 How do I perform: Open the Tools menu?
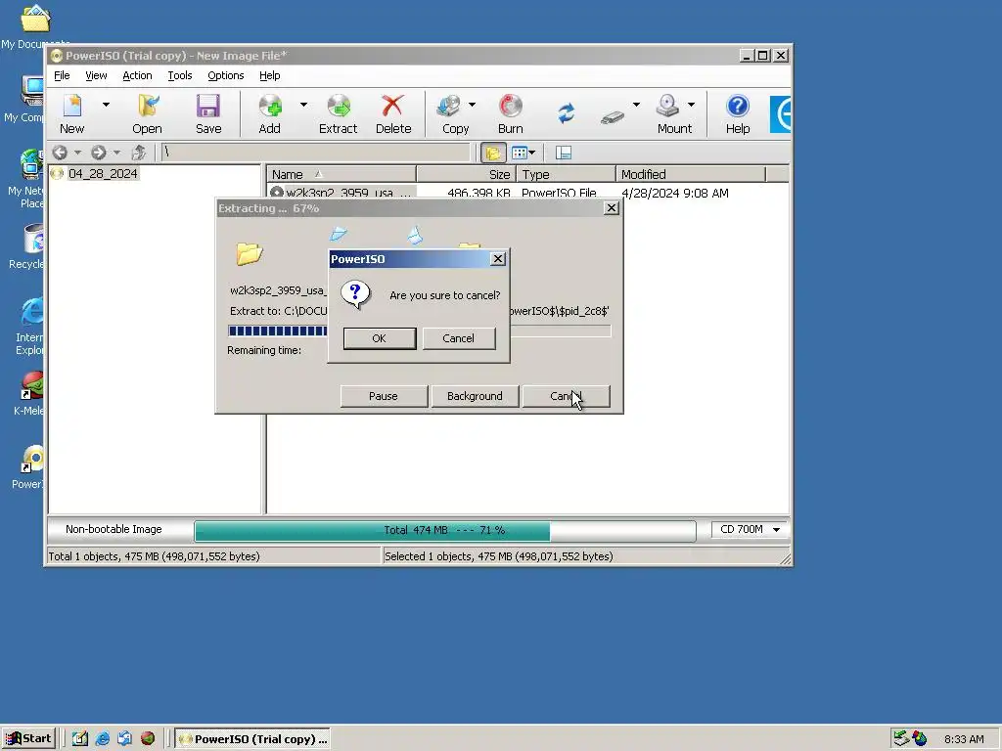pyautogui.click(x=180, y=75)
